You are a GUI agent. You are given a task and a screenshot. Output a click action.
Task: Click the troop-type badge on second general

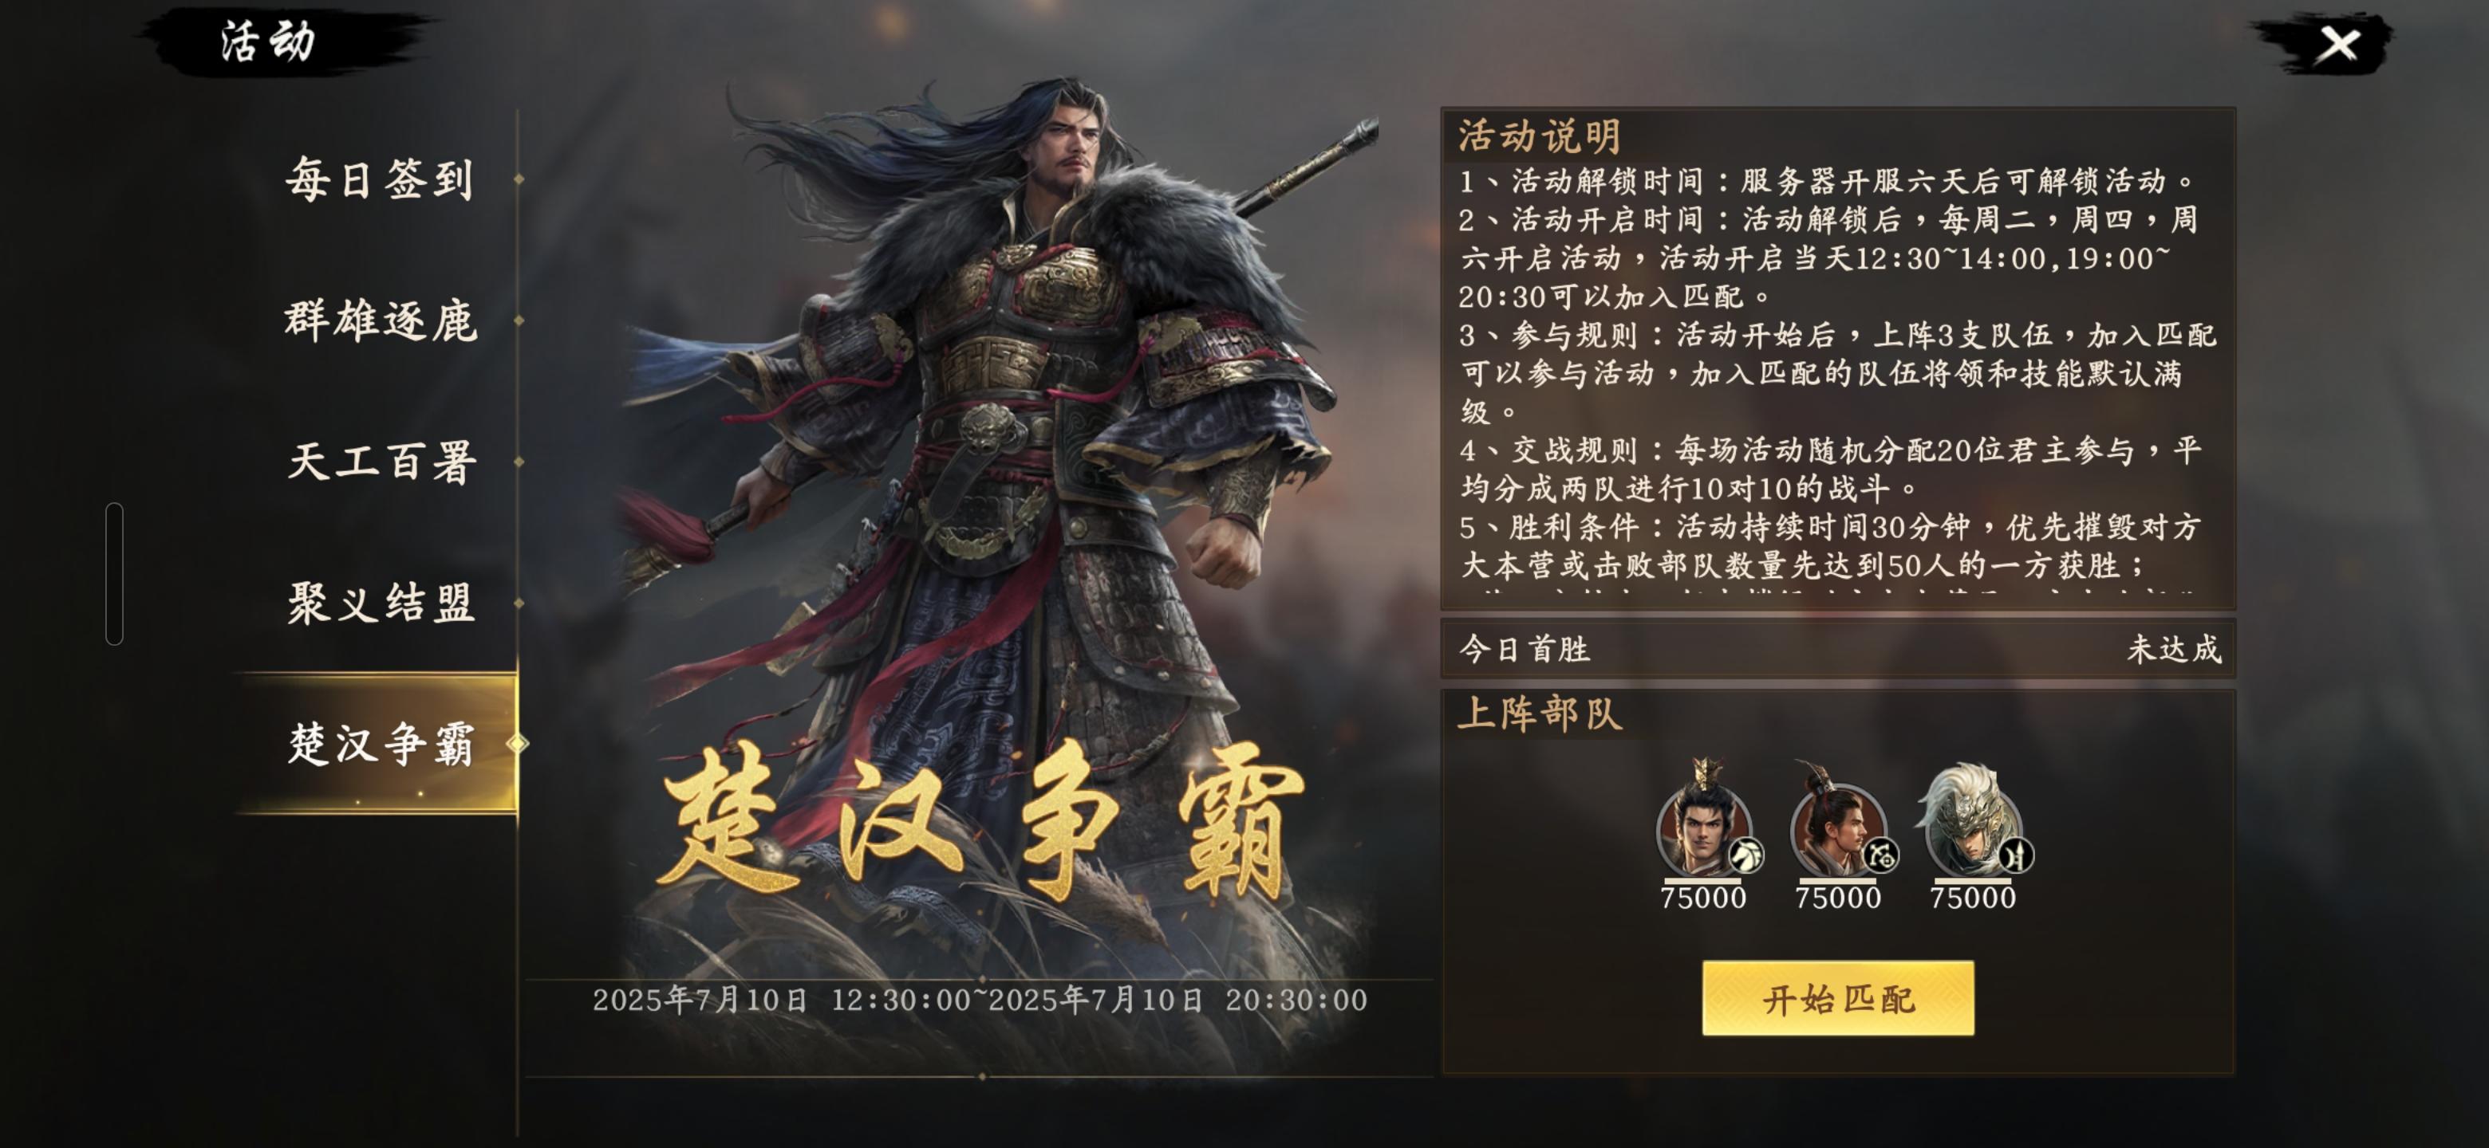pyautogui.click(x=1880, y=855)
